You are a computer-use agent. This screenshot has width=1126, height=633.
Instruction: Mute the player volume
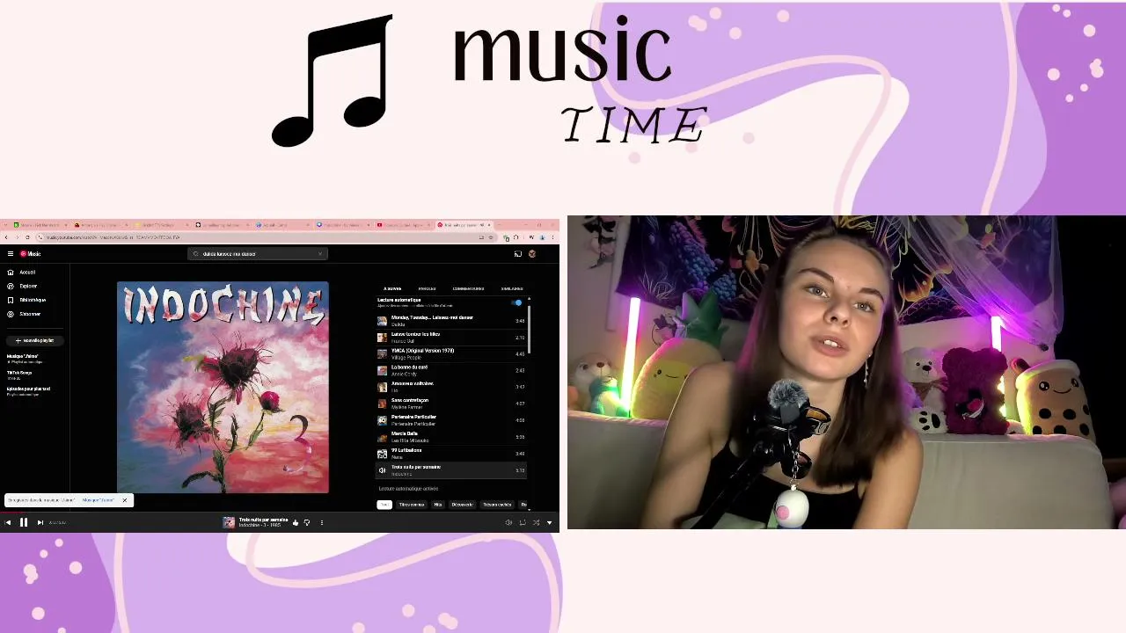508,522
